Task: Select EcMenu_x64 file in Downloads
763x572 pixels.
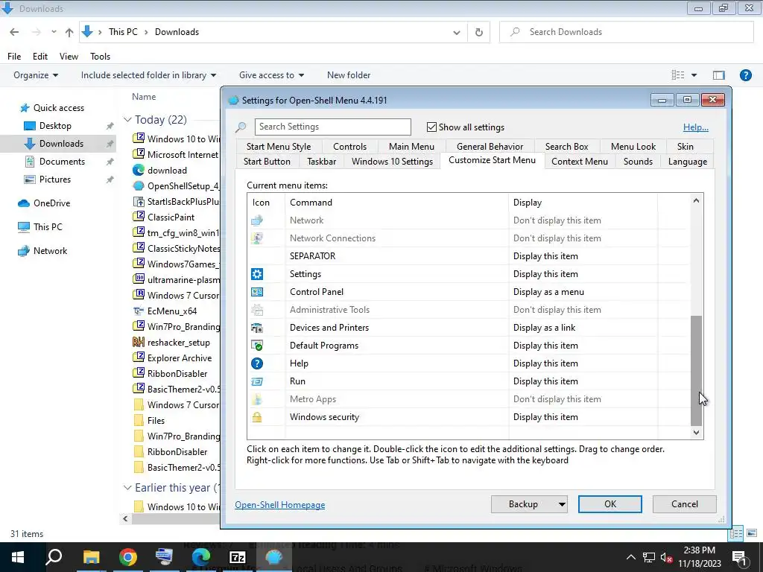Action: 165,311
